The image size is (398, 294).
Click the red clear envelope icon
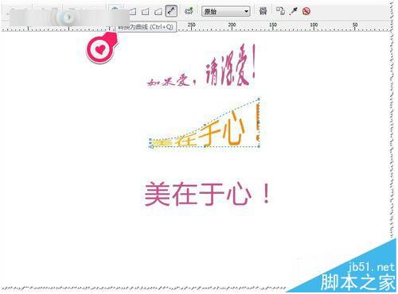pyautogui.click(x=306, y=11)
